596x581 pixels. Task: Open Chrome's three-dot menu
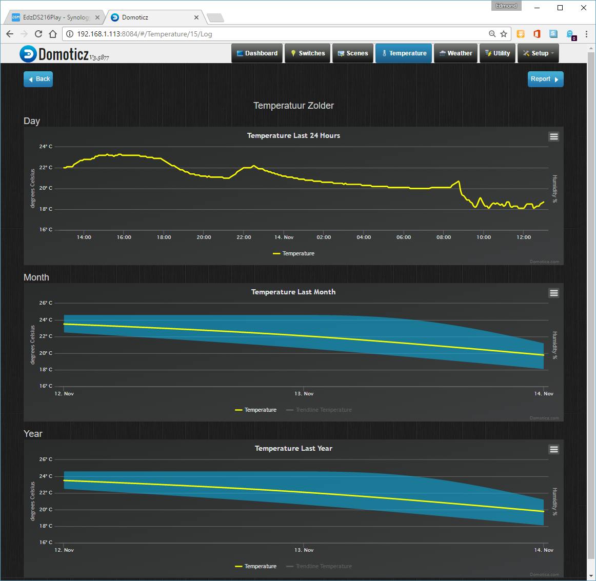586,34
